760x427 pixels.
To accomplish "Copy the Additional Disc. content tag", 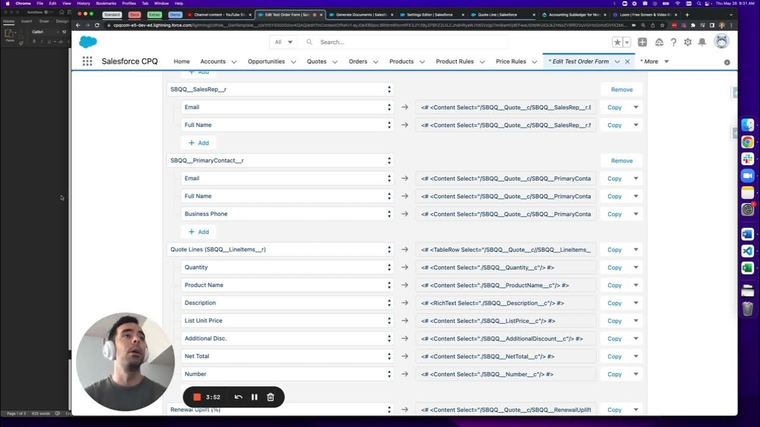I will pyautogui.click(x=615, y=339).
